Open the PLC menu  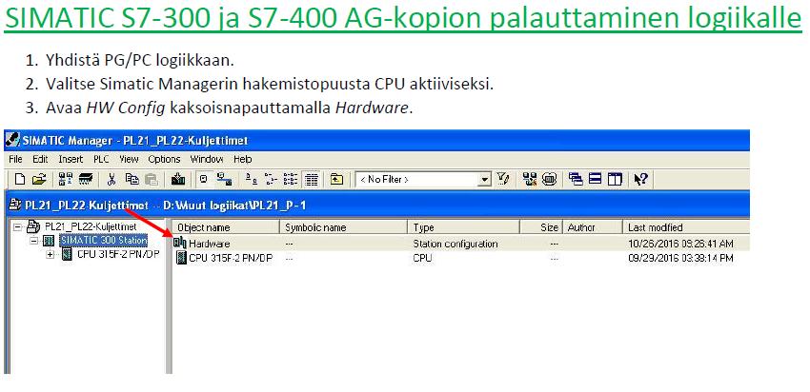point(101,159)
